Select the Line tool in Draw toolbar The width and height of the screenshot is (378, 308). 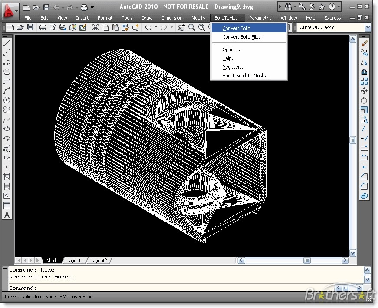[x=7, y=43]
